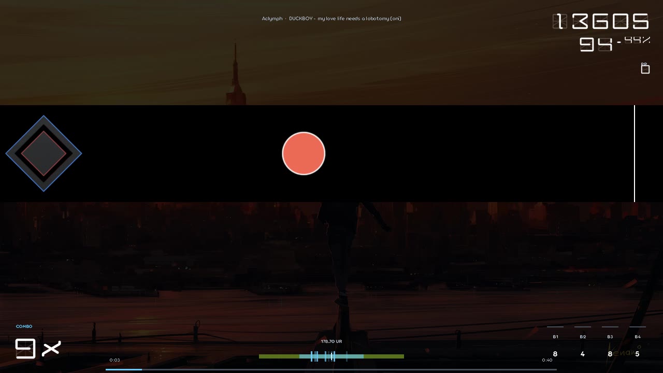Click the song progress bar
The width and height of the screenshot is (663, 373).
coord(331,369)
